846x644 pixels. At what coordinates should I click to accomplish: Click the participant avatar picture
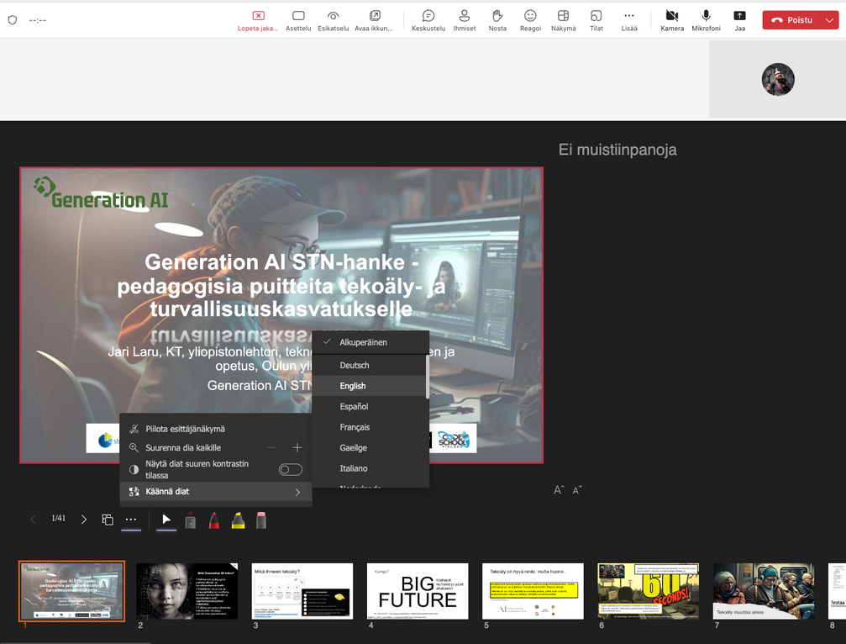[x=777, y=79]
